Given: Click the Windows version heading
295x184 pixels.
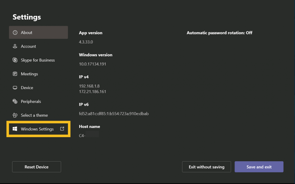Looking at the screenshot, I should pos(96,55).
